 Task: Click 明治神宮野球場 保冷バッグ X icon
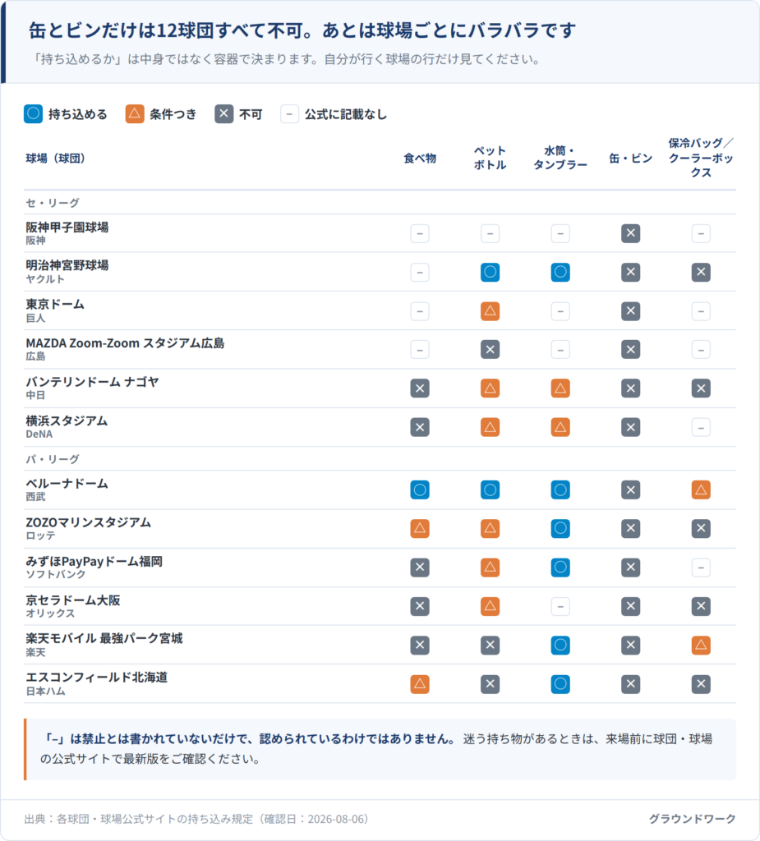point(701,272)
